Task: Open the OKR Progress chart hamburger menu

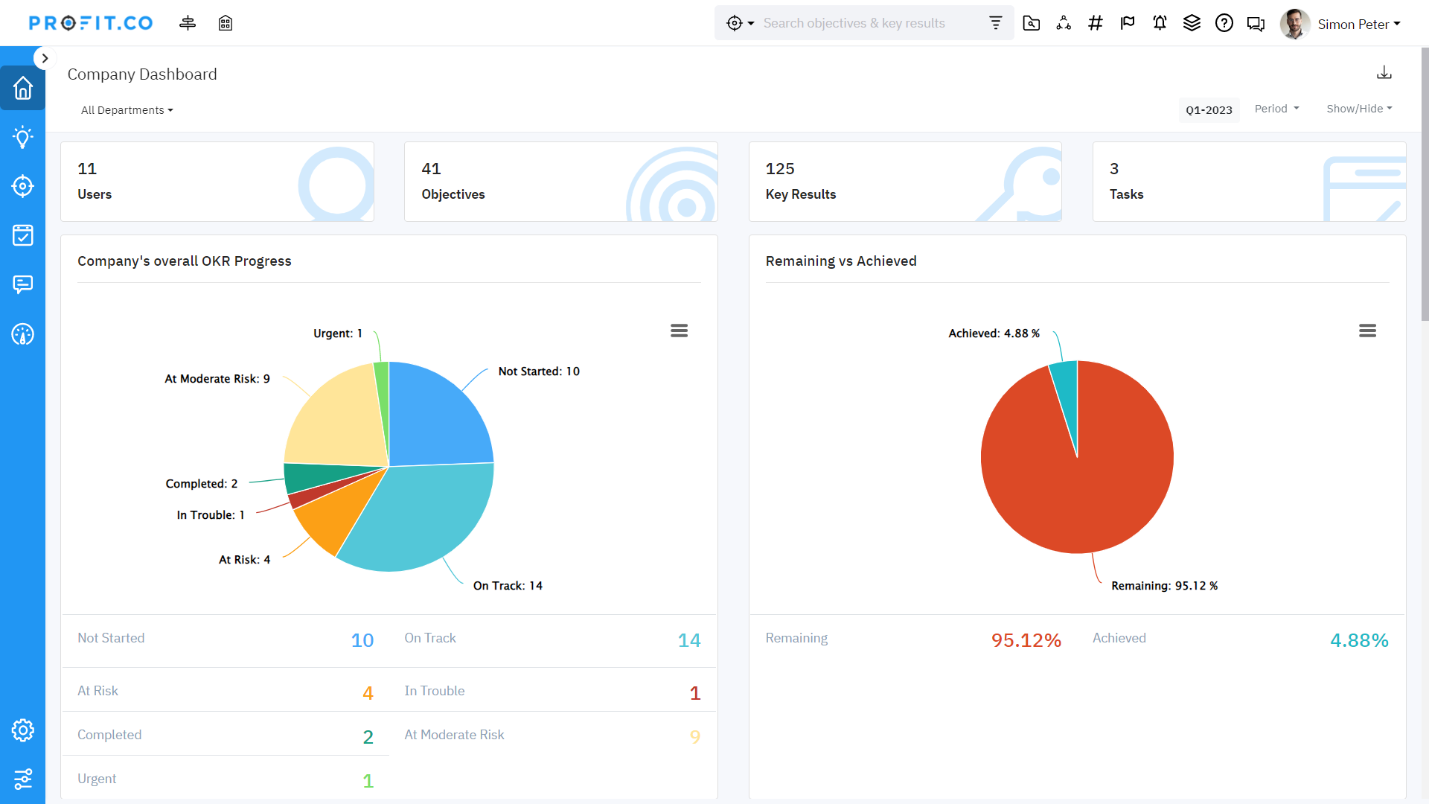Action: point(679,330)
